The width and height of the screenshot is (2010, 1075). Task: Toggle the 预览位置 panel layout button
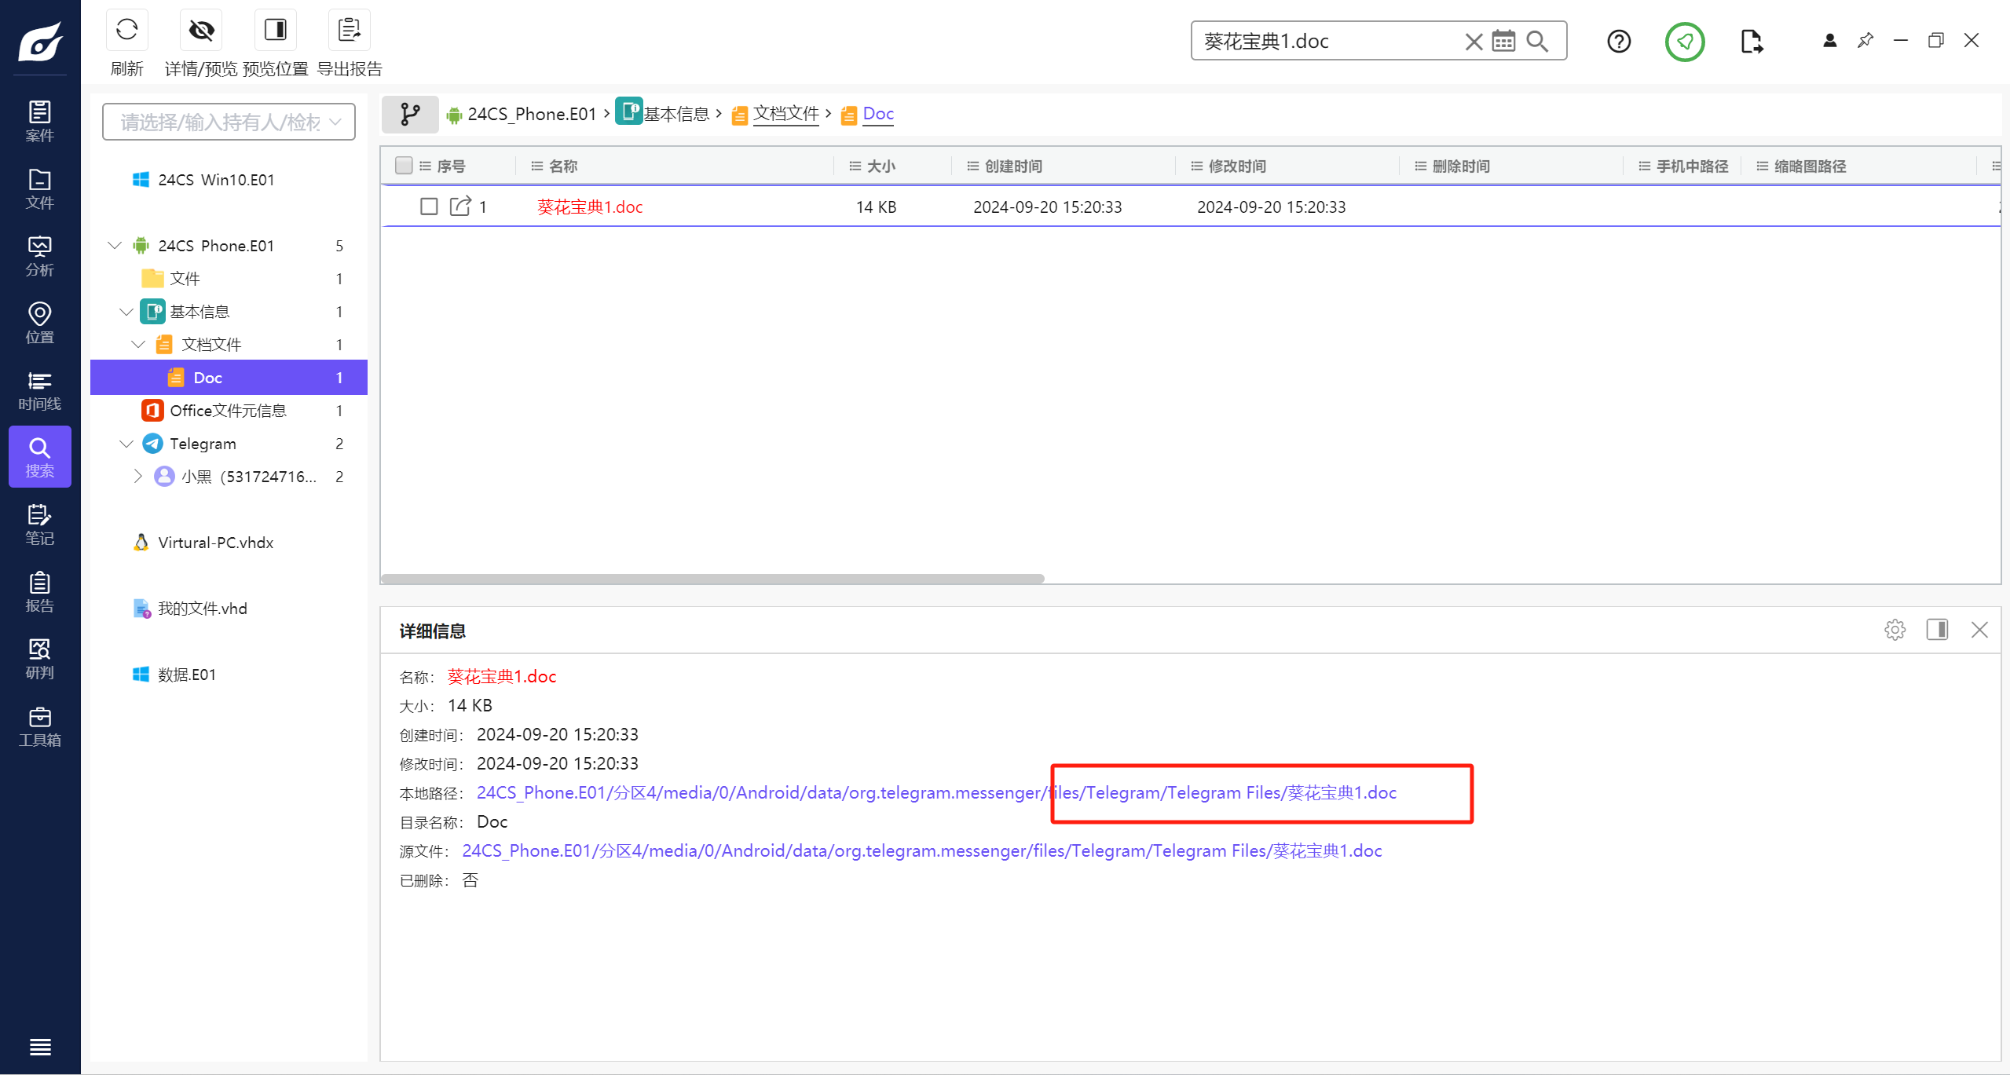(x=275, y=31)
